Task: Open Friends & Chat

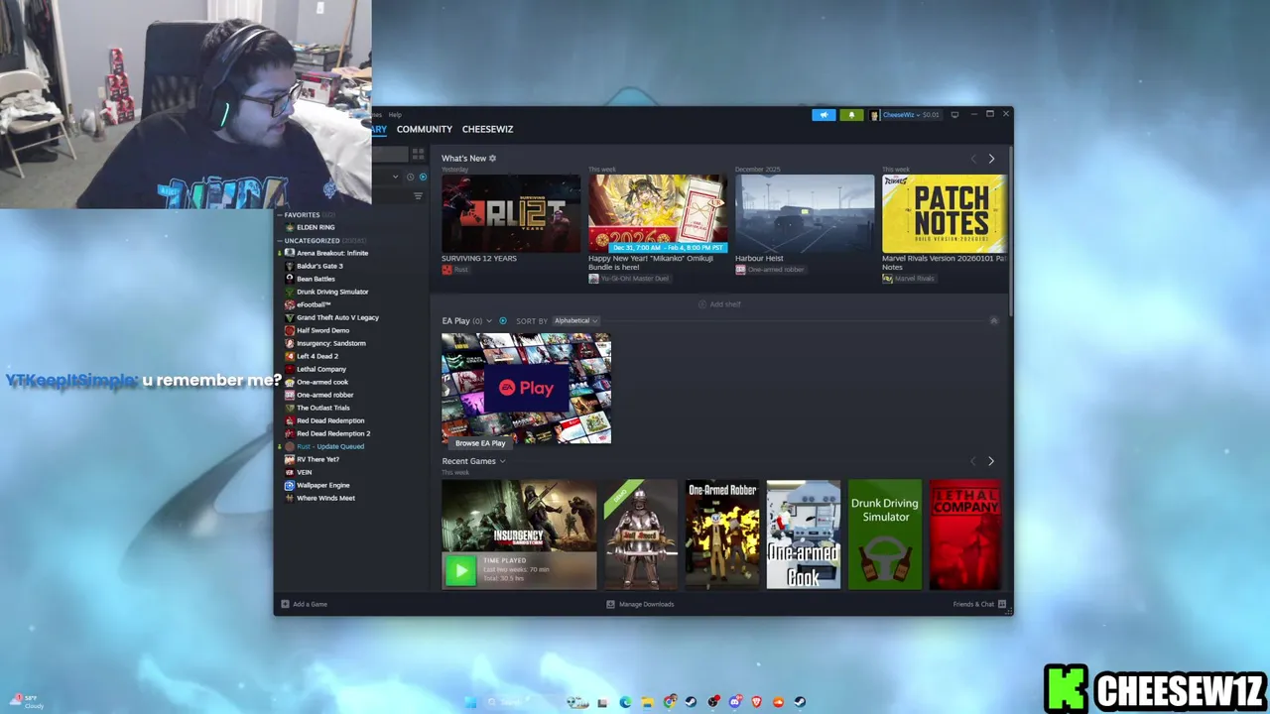Action: [979, 604]
